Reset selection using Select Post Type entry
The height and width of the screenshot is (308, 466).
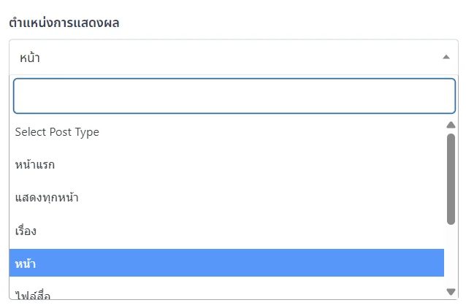point(57,132)
